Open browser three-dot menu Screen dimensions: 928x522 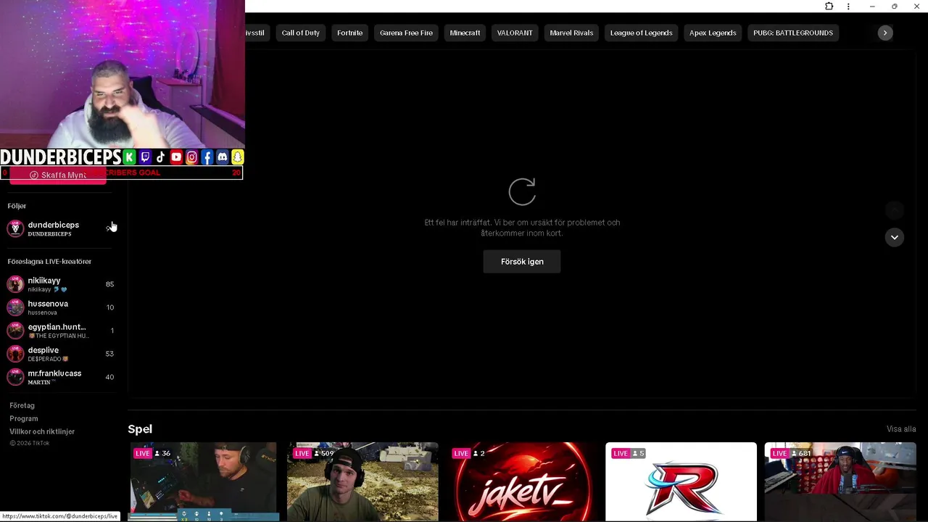[848, 7]
